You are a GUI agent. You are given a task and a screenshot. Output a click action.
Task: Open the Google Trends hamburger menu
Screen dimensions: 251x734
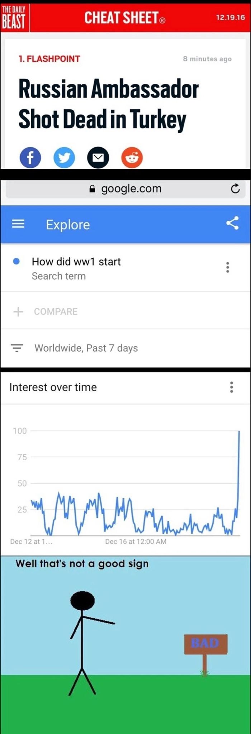[18, 224]
